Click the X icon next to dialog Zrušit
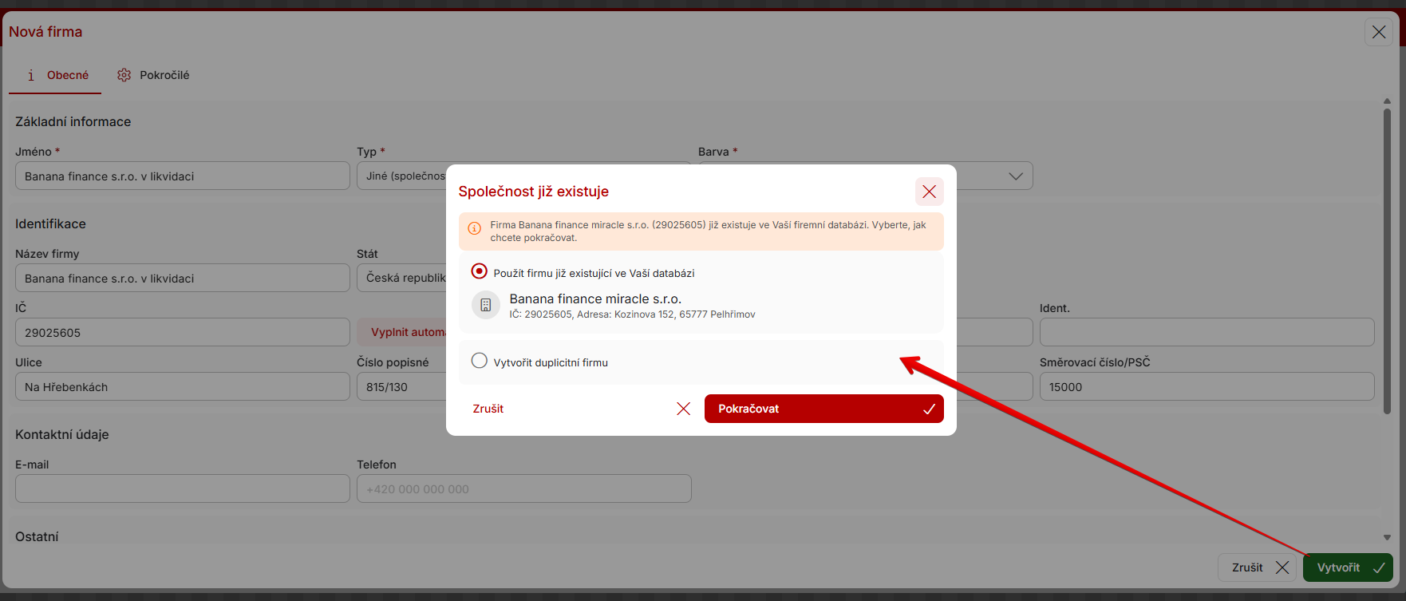The width and height of the screenshot is (1406, 601). coord(683,409)
